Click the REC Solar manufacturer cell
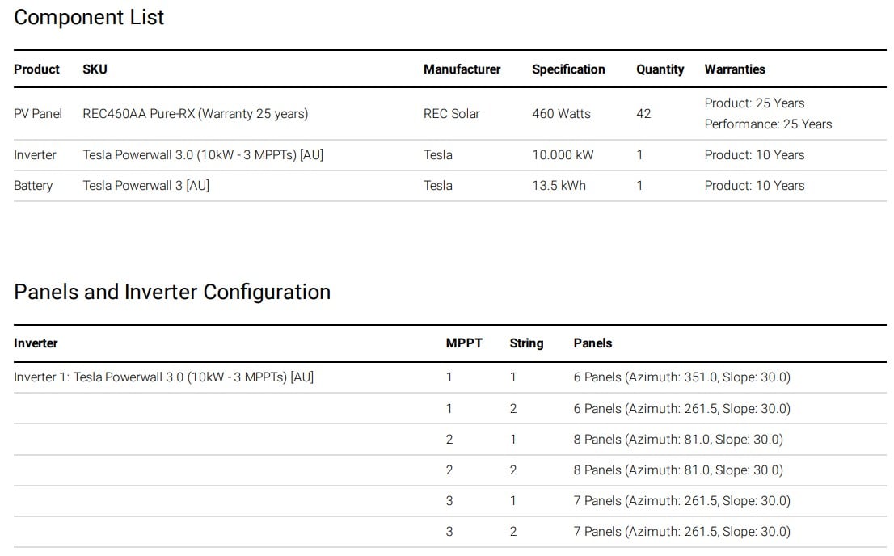Image resolution: width=894 pixels, height=556 pixels. [451, 114]
